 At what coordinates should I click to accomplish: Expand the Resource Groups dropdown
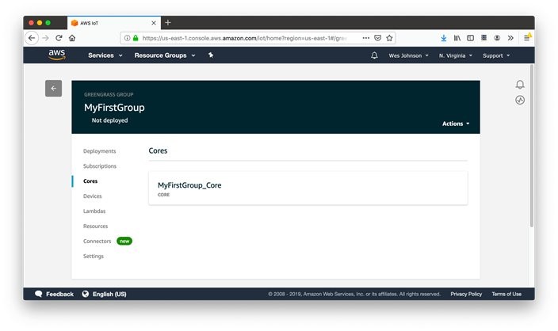click(x=165, y=55)
